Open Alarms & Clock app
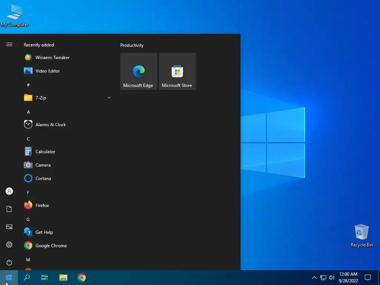Image resolution: width=380 pixels, height=285 pixels. [68, 125]
